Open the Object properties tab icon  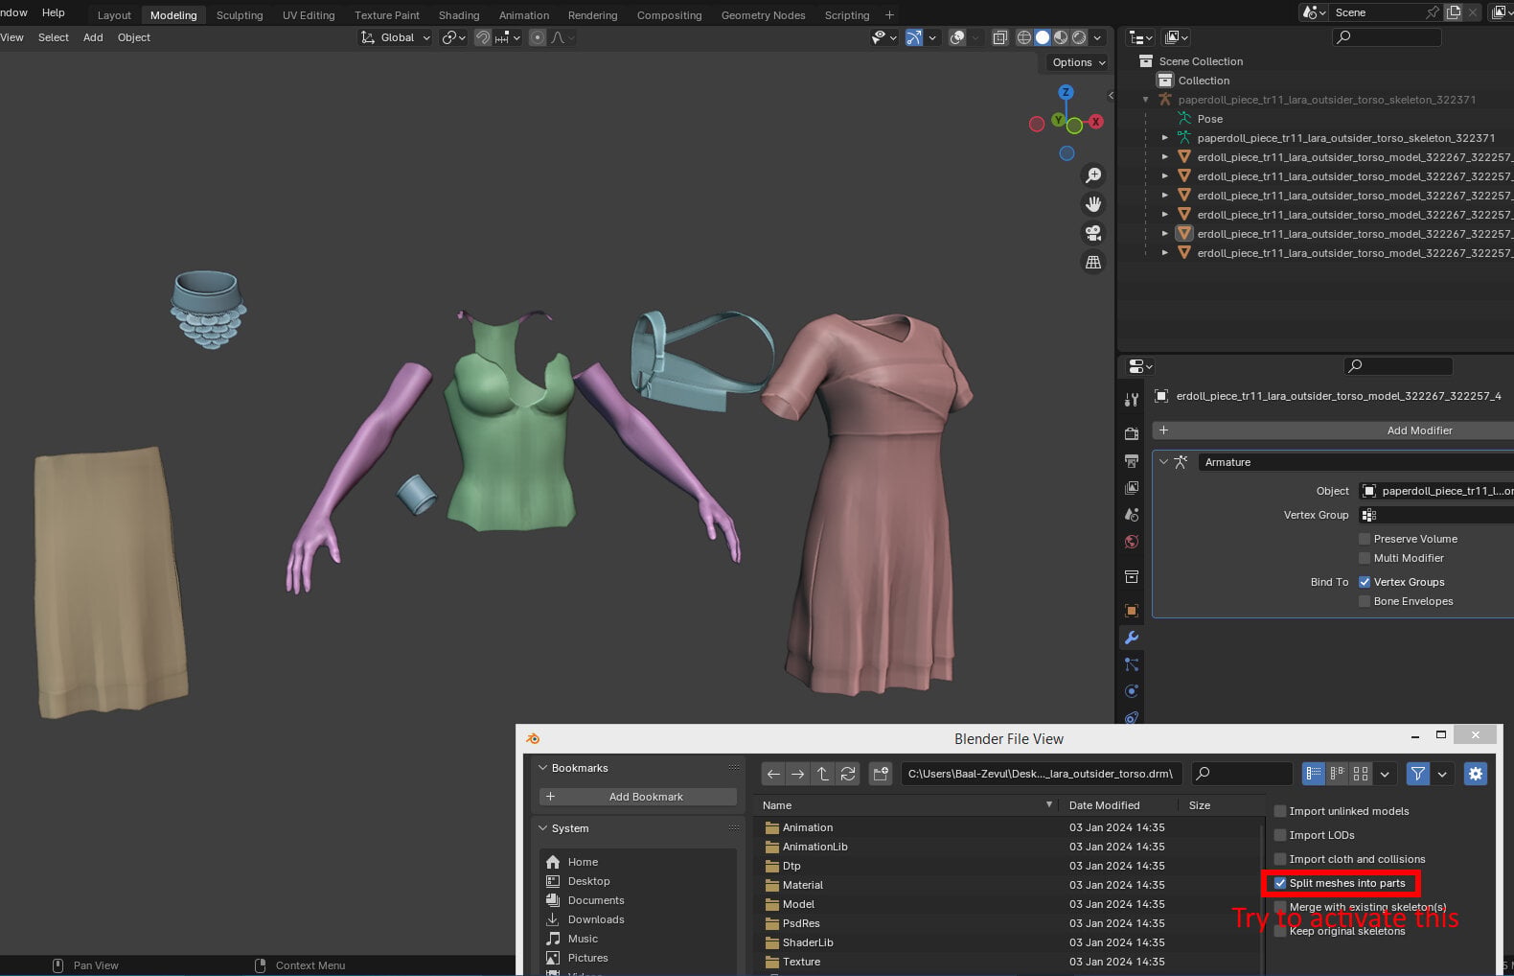tap(1132, 611)
